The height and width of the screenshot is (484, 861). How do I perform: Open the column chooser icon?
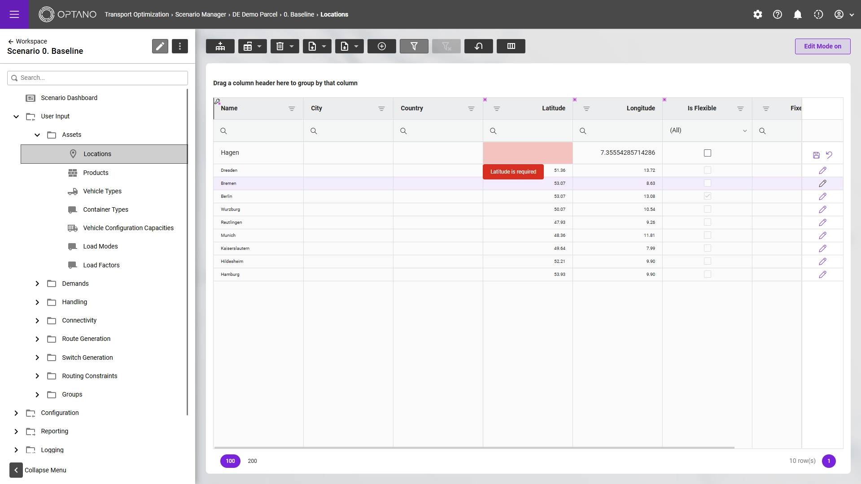tap(511, 46)
